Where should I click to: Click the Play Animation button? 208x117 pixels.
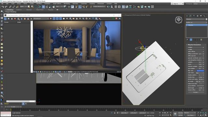[165, 113]
